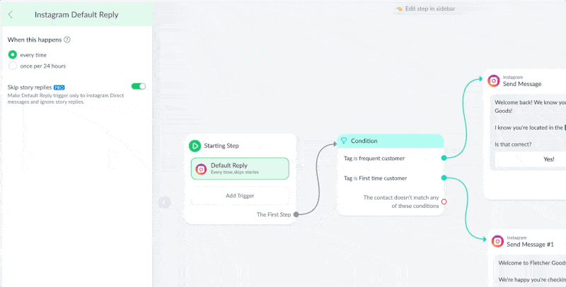
Task: Click the Starting Step title
Action: pyautogui.click(x=221, y=146)
